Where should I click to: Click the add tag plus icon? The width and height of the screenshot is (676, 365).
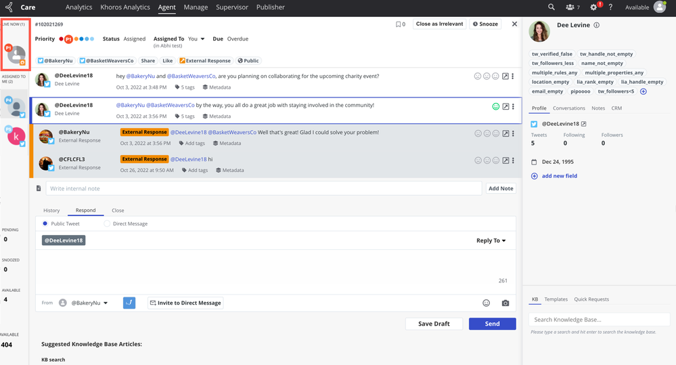click(x=643, y=91)
